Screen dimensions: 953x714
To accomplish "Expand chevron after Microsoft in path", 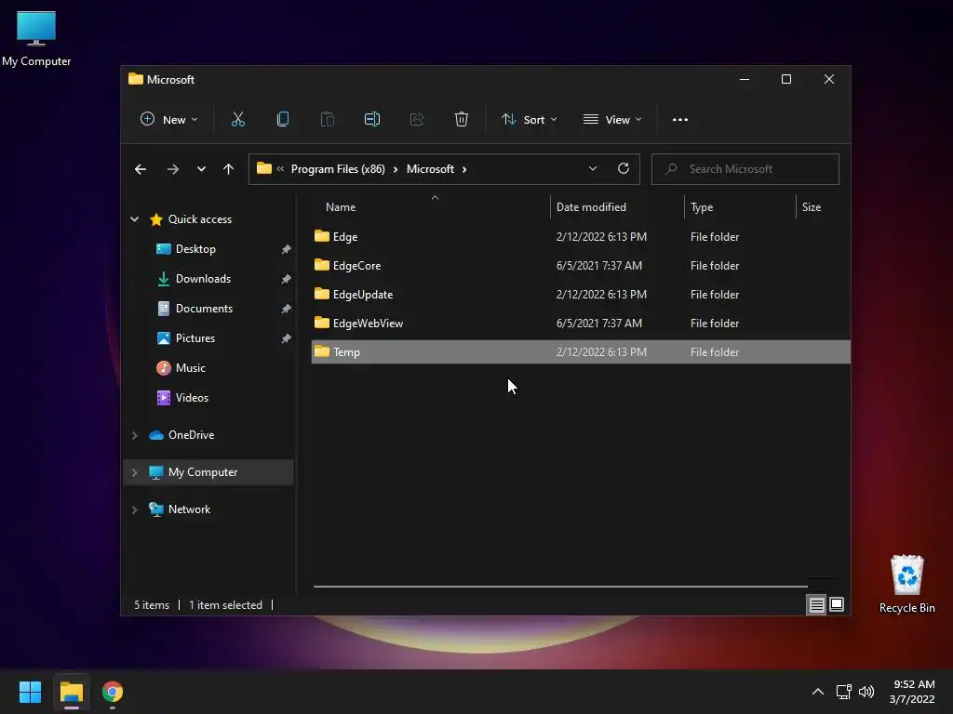I will (x=464, y=169).
